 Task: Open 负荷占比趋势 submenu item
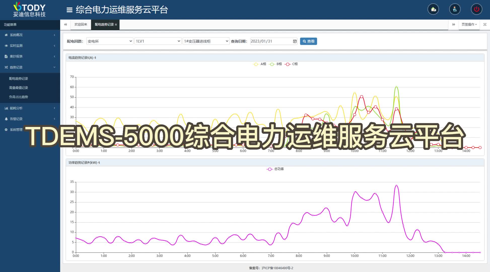coord(19,97)
